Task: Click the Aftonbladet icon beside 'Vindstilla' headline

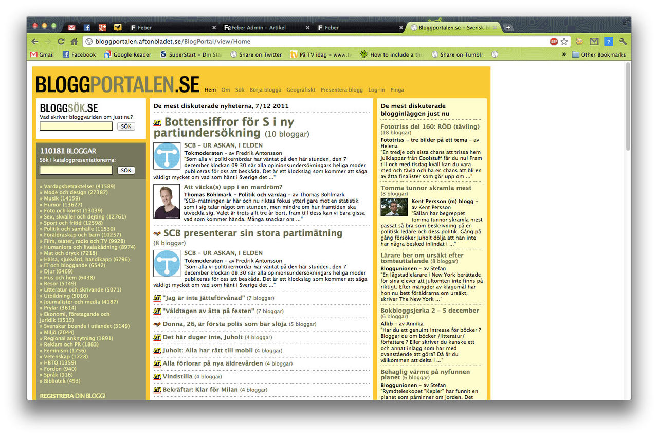Action: pyautogui.click(x=157, y=376)
